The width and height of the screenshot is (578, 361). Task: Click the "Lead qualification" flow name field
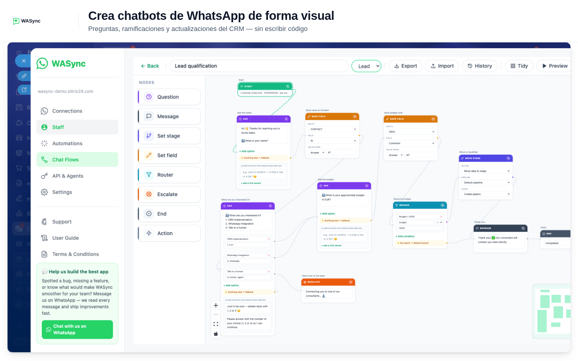(259, 66)
